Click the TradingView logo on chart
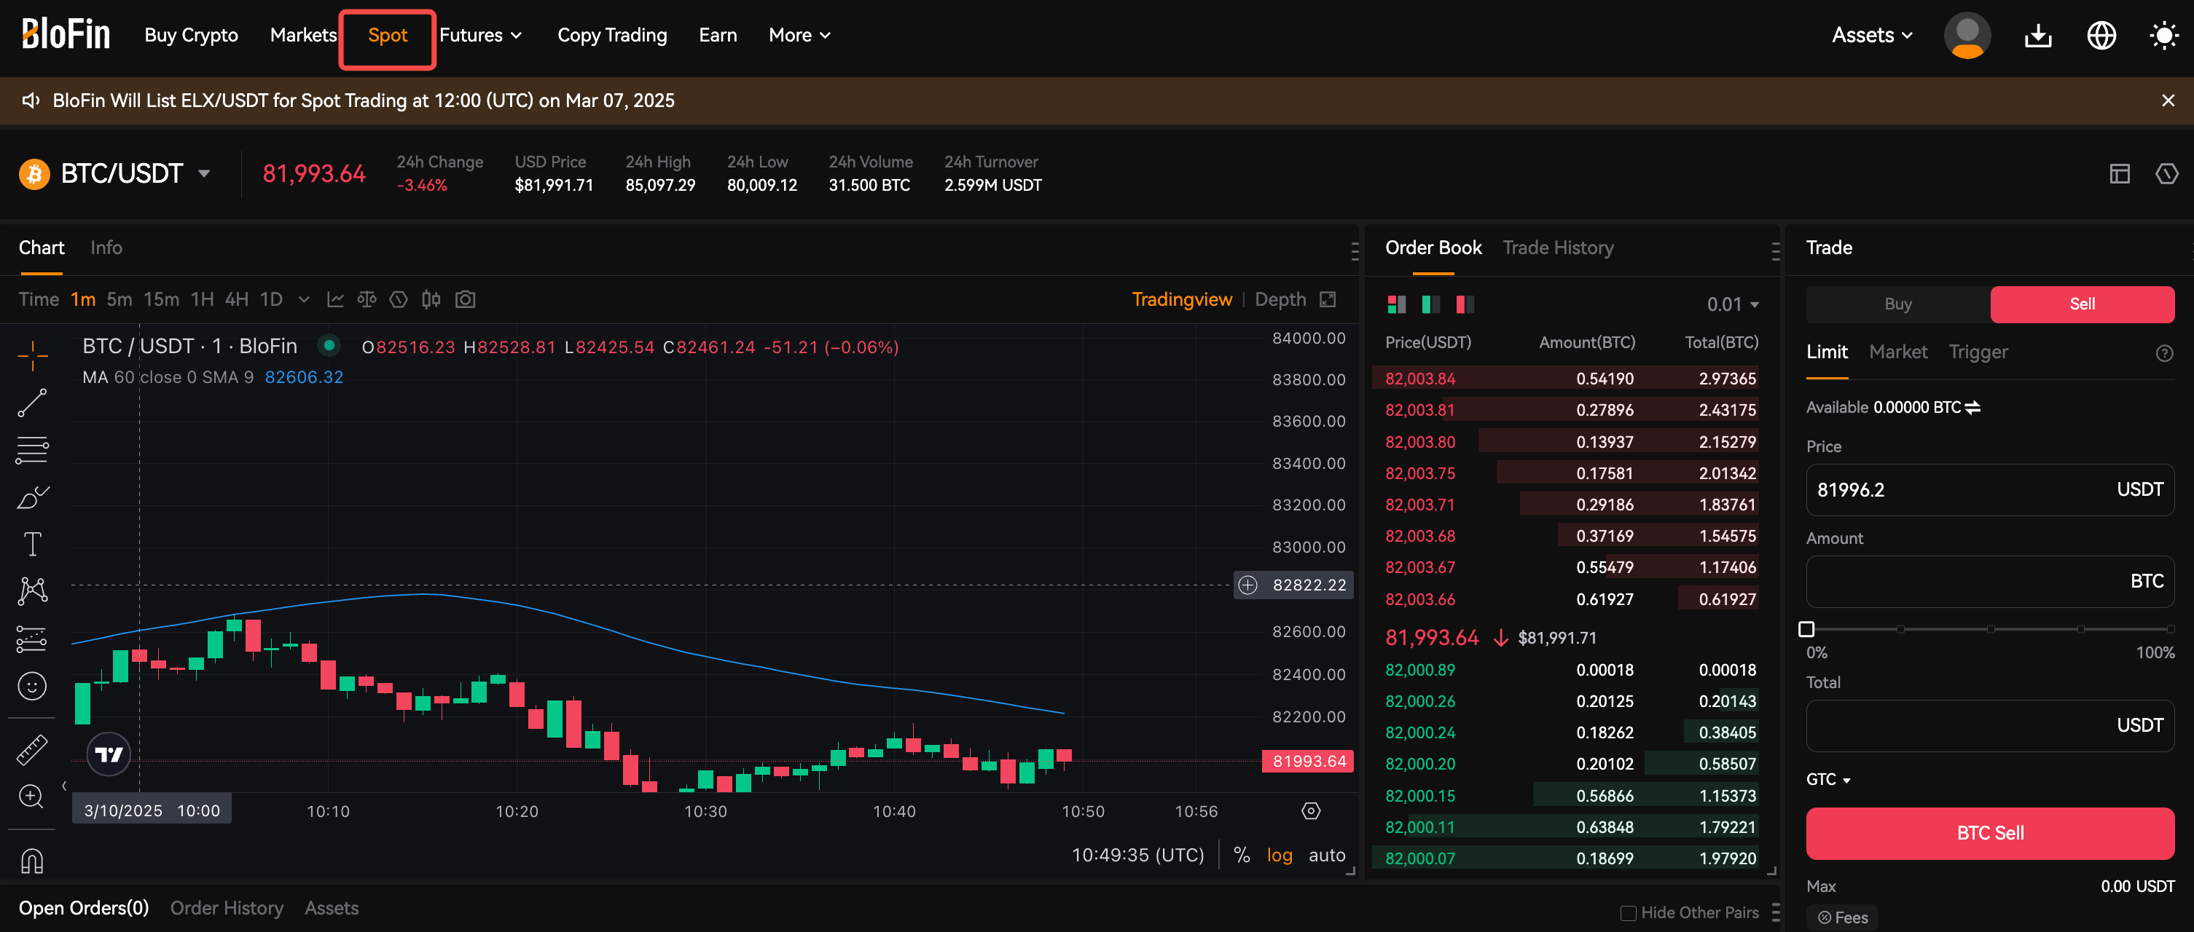Image resolution: width=2194 pixels, height=932 pixels. pos(109,754)
